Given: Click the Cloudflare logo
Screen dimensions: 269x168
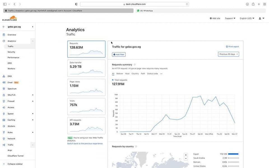Looking at the screenshot, I should (x=10, y=18).
